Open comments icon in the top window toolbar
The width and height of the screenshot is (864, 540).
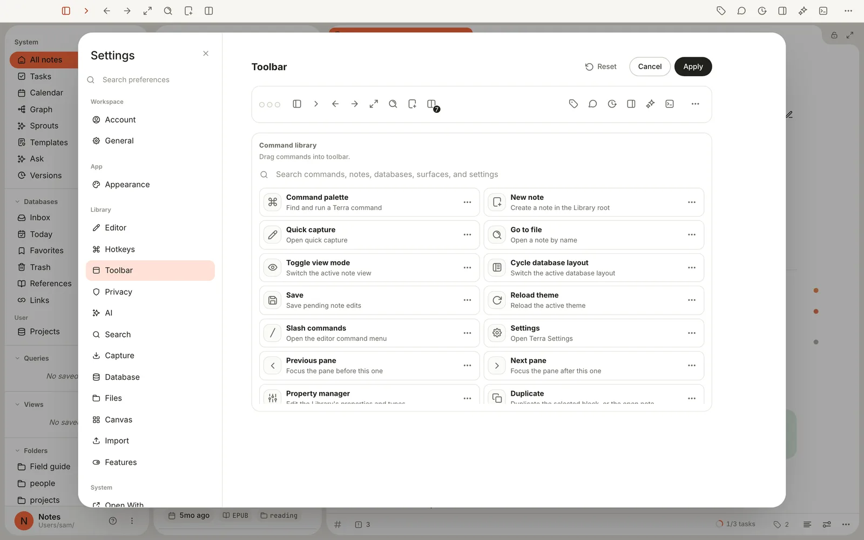click(x=741, y=11)
